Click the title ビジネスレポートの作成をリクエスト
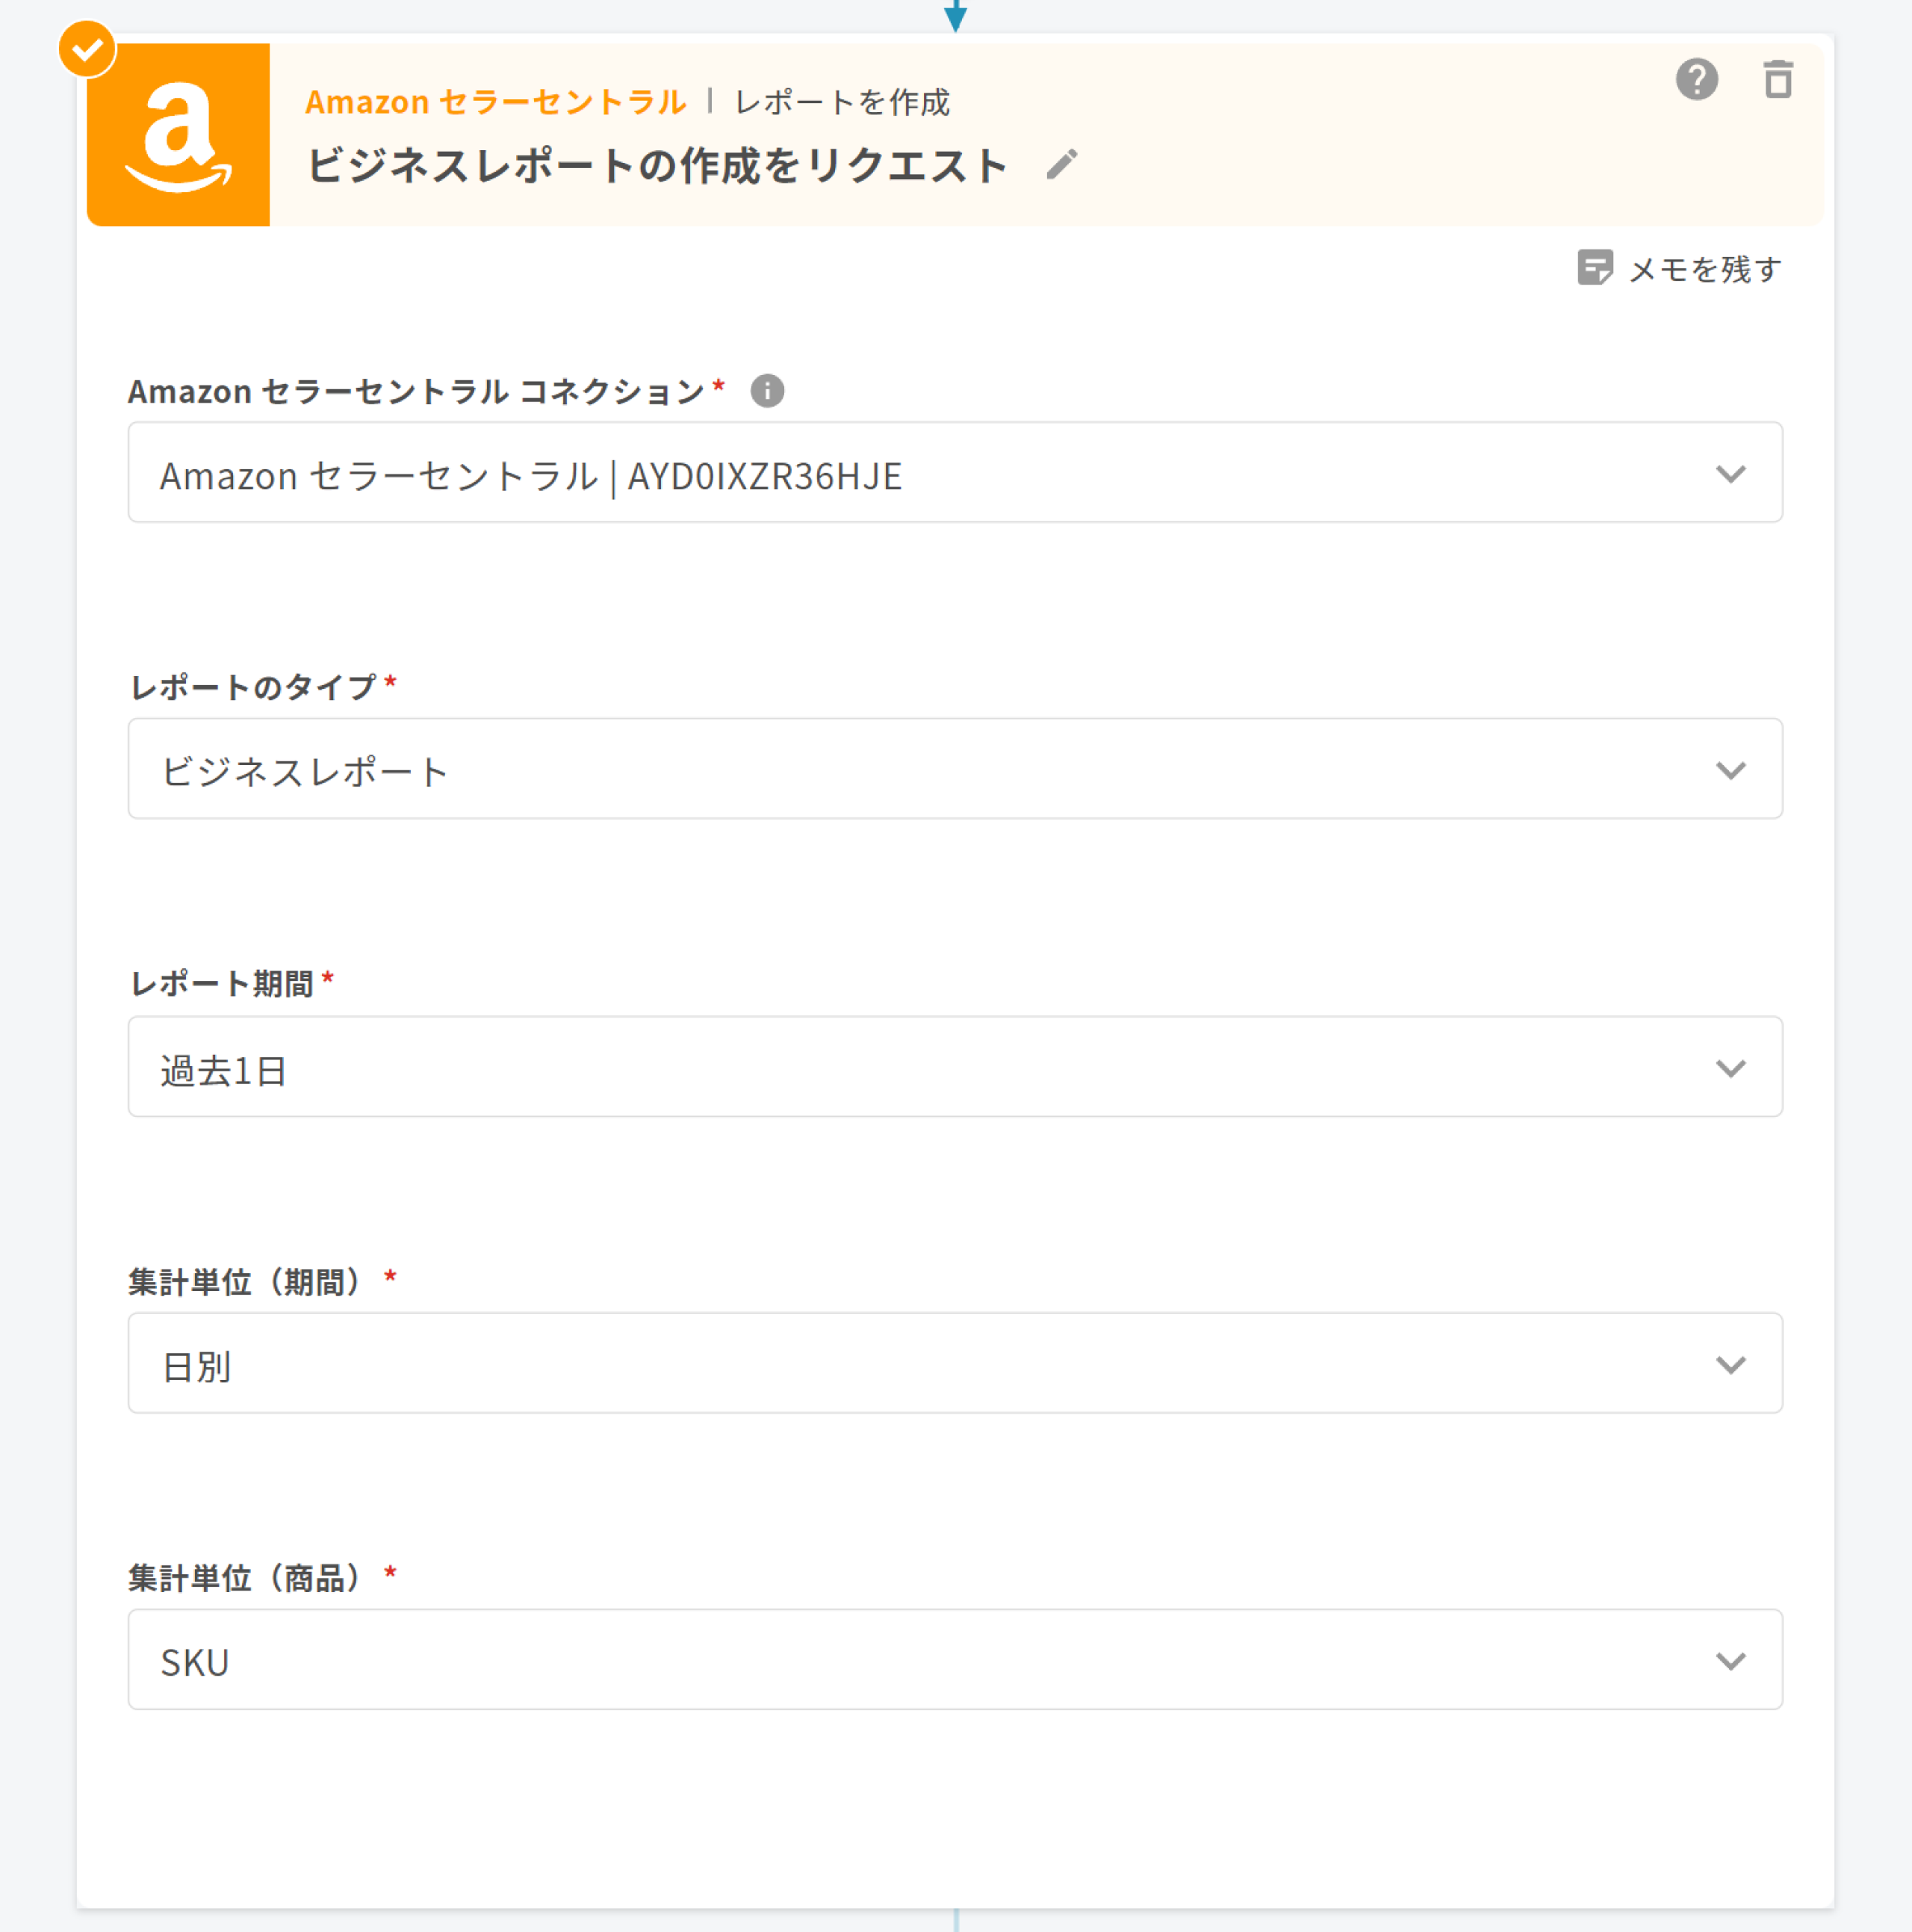1912x1932 pixels. point(657,166)
